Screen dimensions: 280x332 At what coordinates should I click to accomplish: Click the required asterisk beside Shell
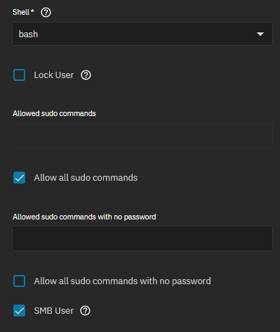pos(32,11)
